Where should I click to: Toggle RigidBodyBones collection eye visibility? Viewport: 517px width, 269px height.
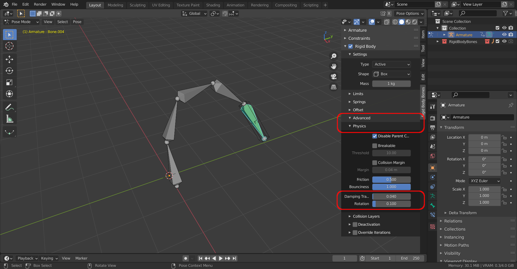pyautogui.click(x=504, y=41)
